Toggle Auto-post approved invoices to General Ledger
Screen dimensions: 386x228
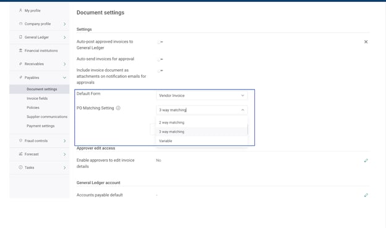(x=160, y=42)
